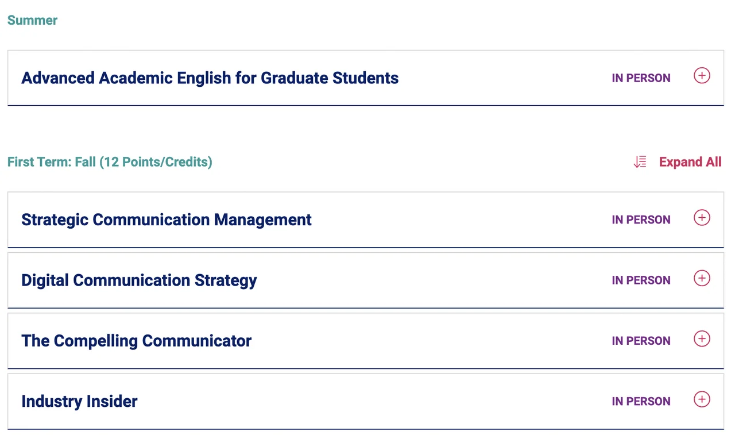The image size is (735, 435).
Task: Click the Expand All link
Action: click(x=690, y=162)
